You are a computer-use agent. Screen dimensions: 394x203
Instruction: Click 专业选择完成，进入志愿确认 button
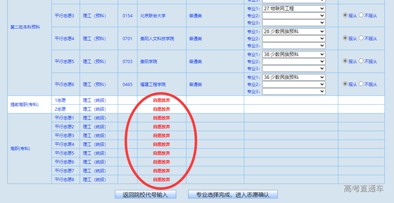233,195
